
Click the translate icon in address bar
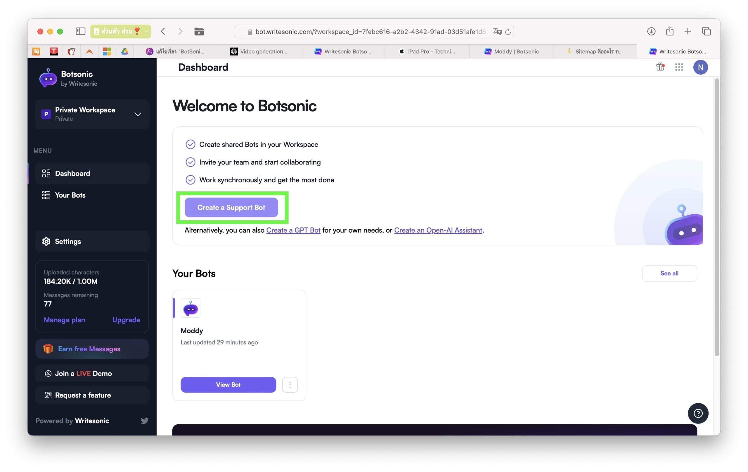click(x=497, y=32)
